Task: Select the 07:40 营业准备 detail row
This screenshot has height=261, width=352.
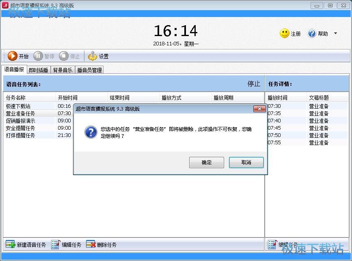Action: 308,121
